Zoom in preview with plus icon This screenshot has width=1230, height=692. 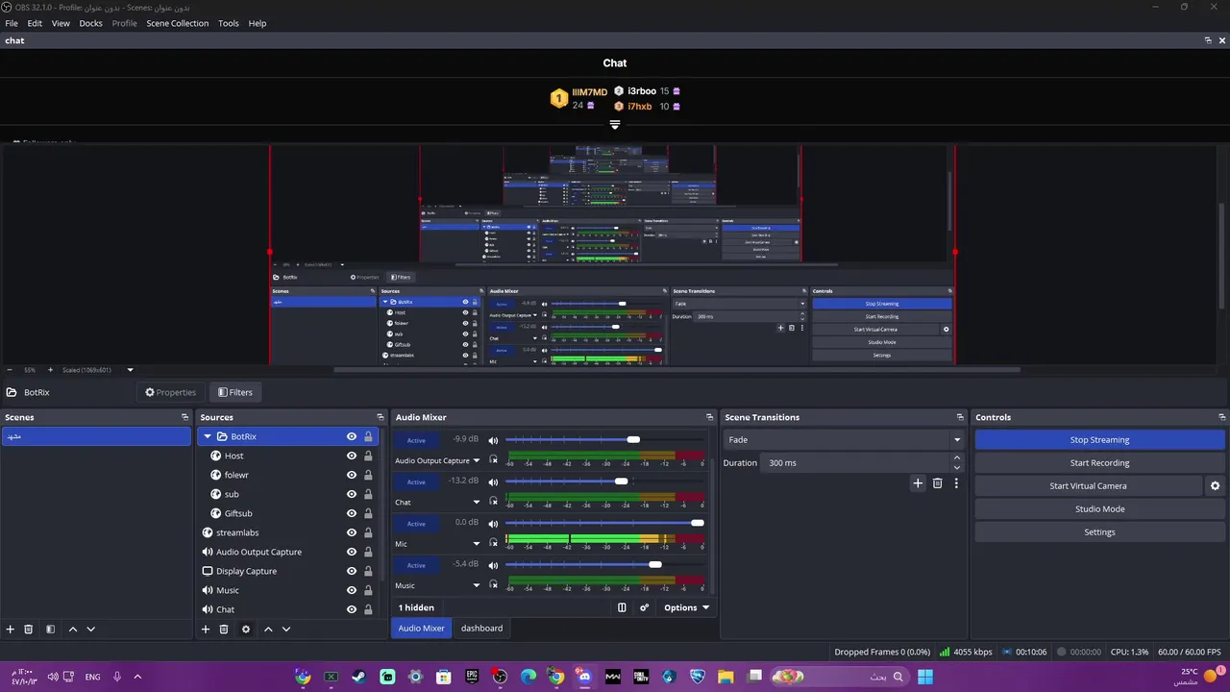point(51,370)
